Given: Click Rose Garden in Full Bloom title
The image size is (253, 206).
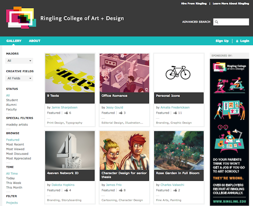Looking at the screenshot, I should pyautogui.click(x=178, y=173).
